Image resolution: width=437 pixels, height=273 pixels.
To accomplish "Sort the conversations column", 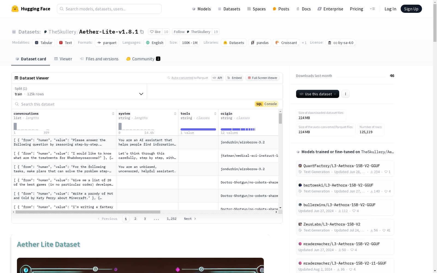I will coord(113,114).
